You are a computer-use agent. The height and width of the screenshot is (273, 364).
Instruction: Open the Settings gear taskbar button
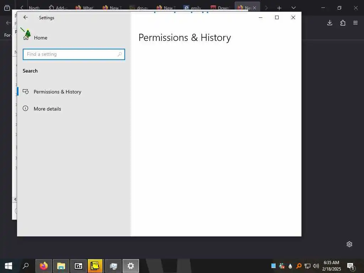131,266
